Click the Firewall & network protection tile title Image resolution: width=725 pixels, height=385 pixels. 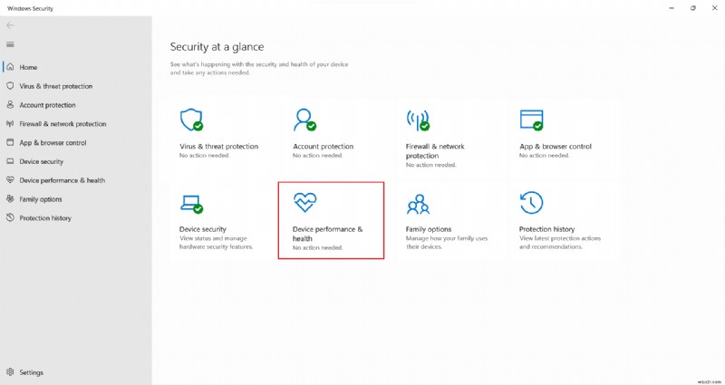(435, 151)
